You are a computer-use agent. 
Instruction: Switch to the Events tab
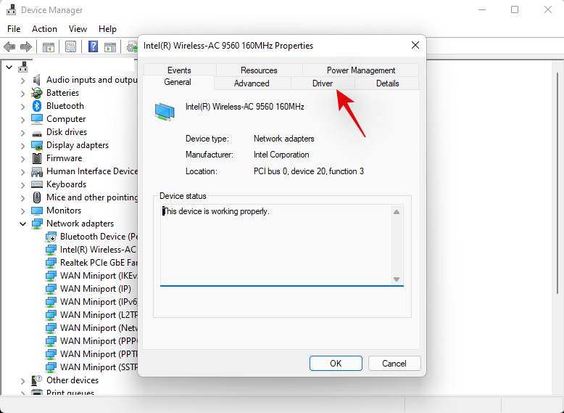click(x=179, y=70)
